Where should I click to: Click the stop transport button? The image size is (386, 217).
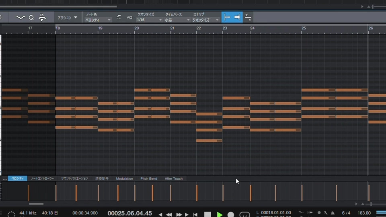207,214
